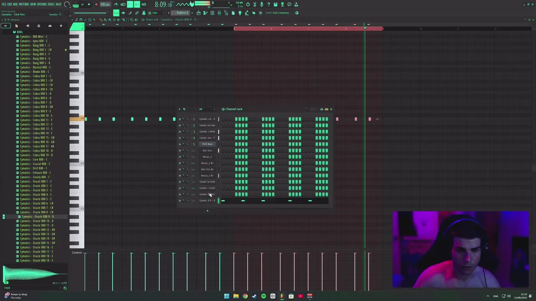Select the Nexus_2 #2 channel button
Image resolution: width=536 pixels, height=301 pixels.
(x=207, y=163)
